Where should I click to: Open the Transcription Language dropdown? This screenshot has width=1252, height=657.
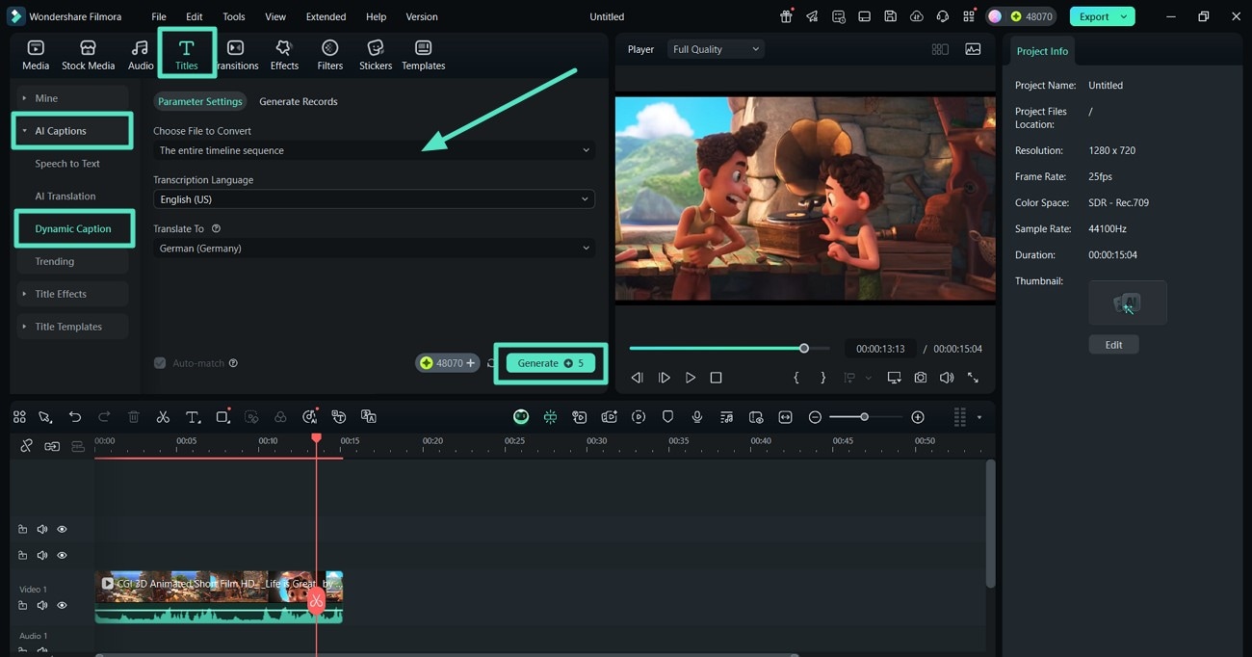click(x=374, y=199)
